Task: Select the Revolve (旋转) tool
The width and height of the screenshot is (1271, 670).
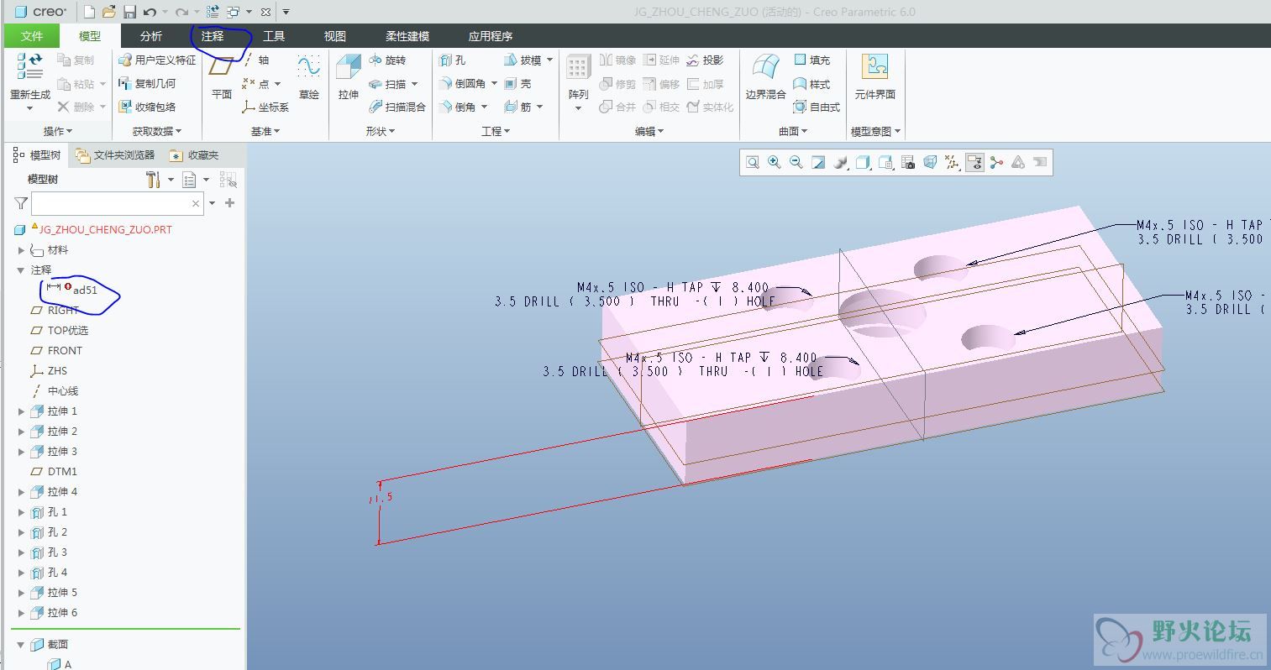Action: [x=387, y=60]
